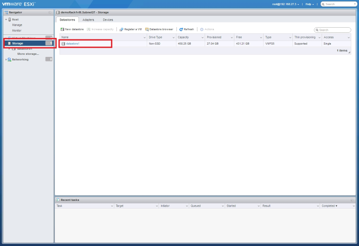This screenshot has width=359, height=246.
Task: Click the Recent tasks panel icon
Action: [x=57, y=200]
